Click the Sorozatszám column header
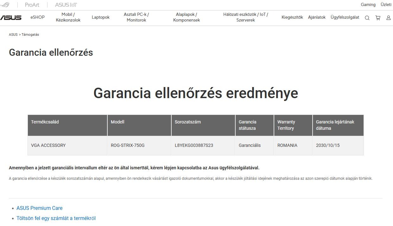Screen dimensions: 393x226 [203, 125]
